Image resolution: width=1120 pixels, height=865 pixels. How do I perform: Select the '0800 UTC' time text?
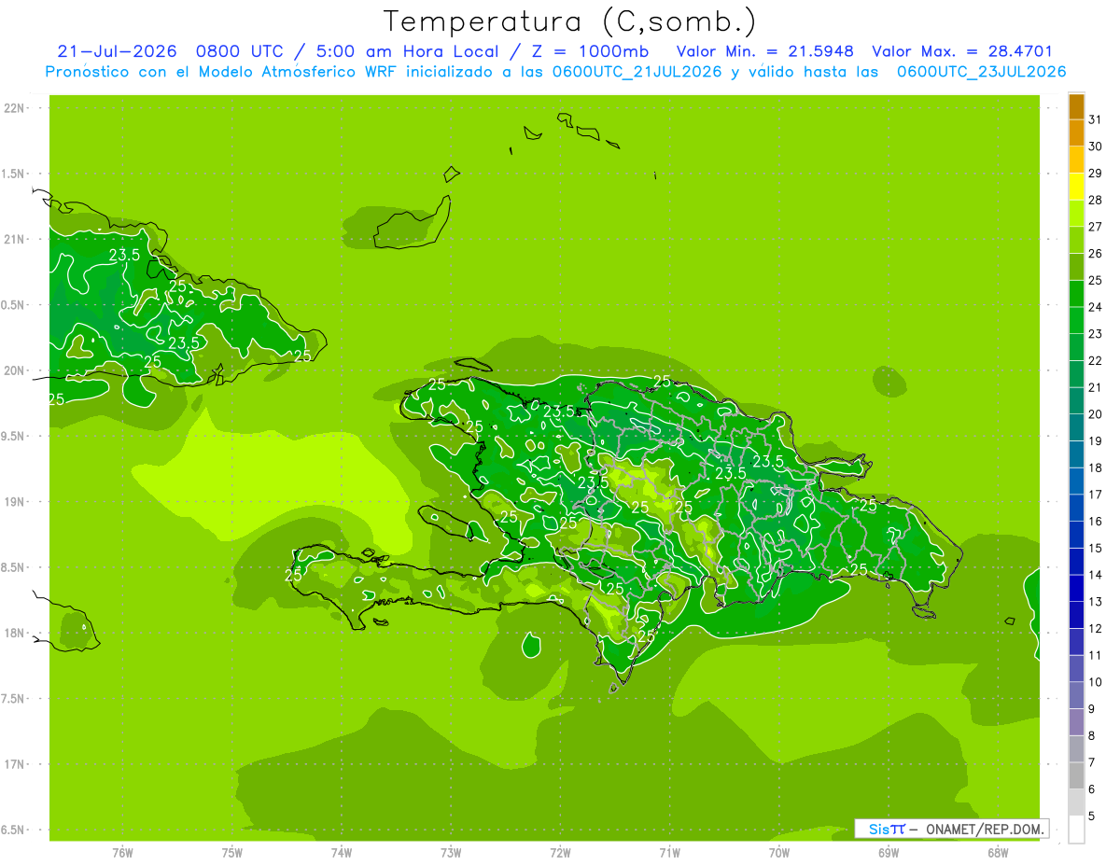(240, 51)
